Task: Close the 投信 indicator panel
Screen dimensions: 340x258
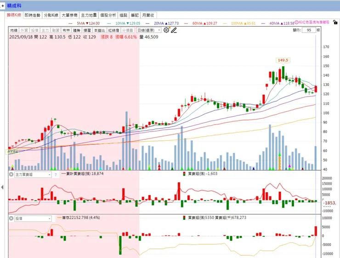Action: tap(11, 218)
